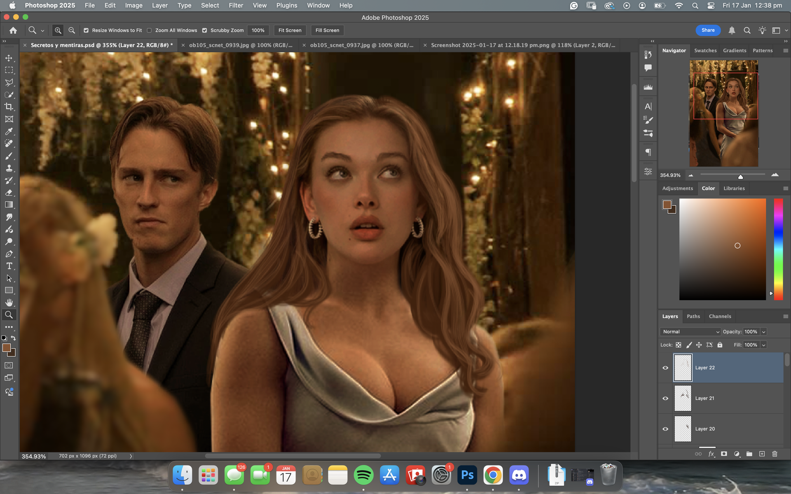The width and height of the screenshot is (791, 494).
Task: Click the delete layer trash icon
Action: click(775, 454)
